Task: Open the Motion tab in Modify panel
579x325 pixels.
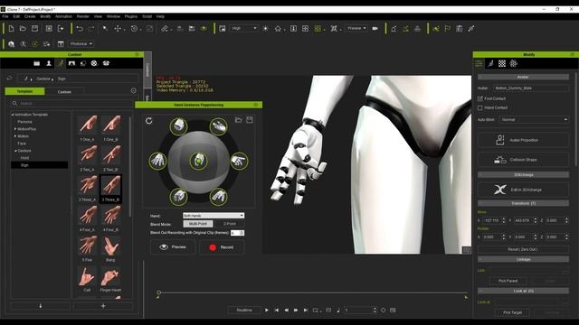Action: pyautogui.click(x=490, y=64)
